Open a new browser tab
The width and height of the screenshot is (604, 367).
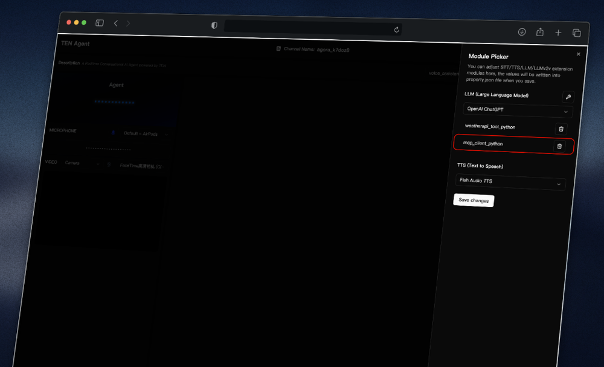pos(558,33)
